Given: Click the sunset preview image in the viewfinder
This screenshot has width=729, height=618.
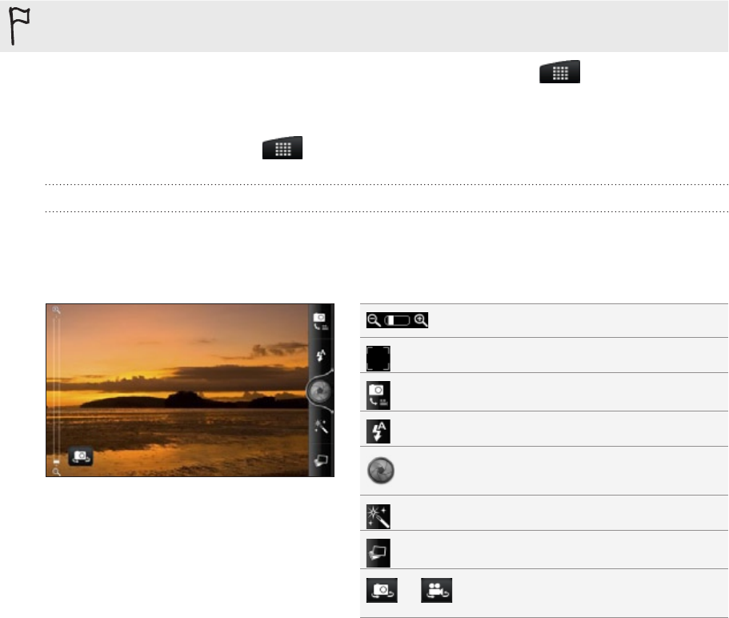Looking at the screenshot, I should click(x=177, y=390).
